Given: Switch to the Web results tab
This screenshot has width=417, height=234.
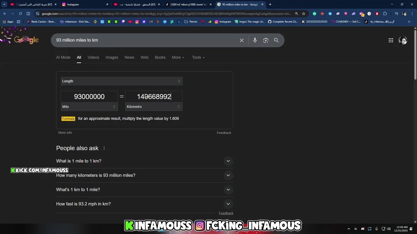Looking at the screenshot, I should coord(144,57).
